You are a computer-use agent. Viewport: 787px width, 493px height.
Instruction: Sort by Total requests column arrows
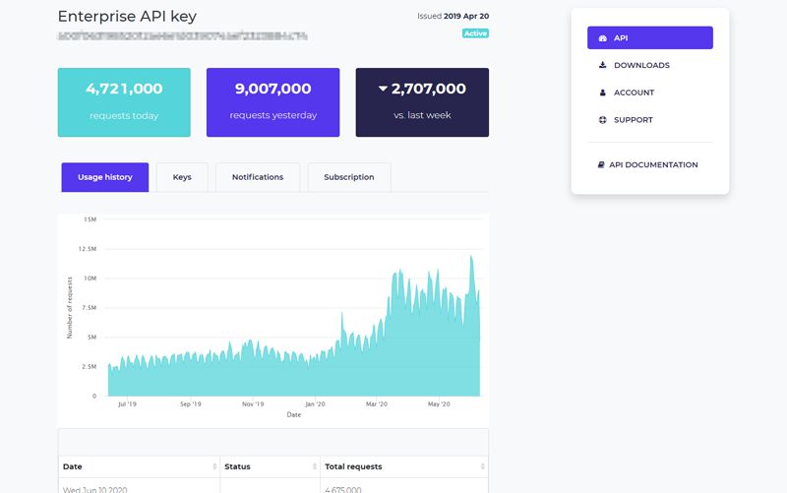pyautogui.click(x=483, y=466)
